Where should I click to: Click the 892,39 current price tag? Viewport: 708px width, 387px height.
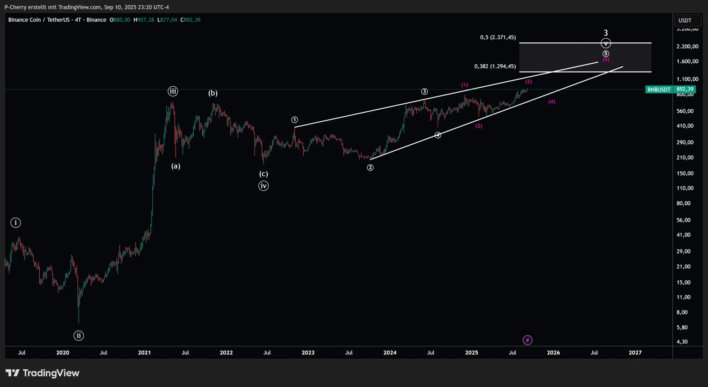click(x=685, y=89)
